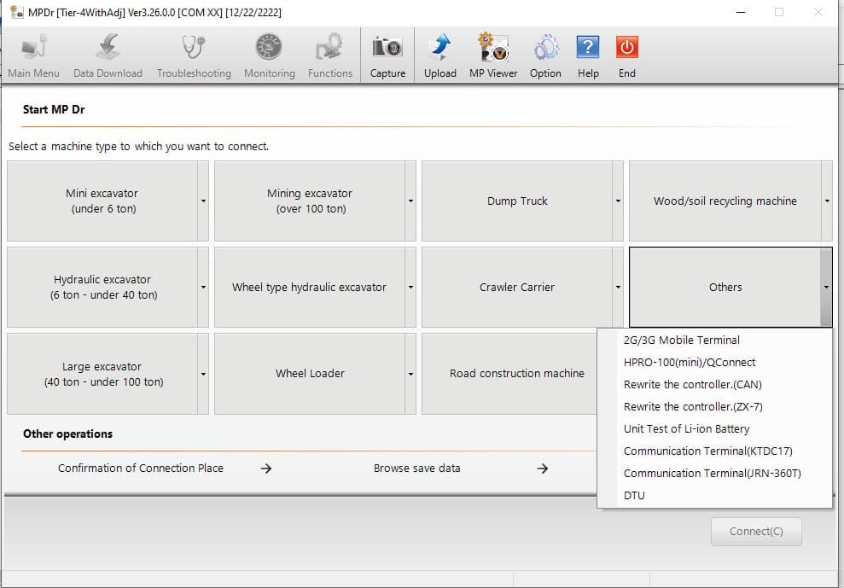844x588 pixels.
Task: Expand the Dump Truck dropdown arrow
Action: point(618,201)
